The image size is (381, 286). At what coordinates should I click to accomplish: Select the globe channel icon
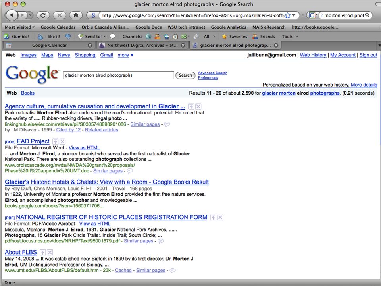(x=148, y=37)
